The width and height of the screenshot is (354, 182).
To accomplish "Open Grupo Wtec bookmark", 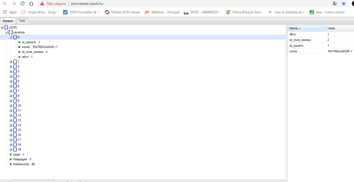I will pyautogui.click(x=39, y=12).
